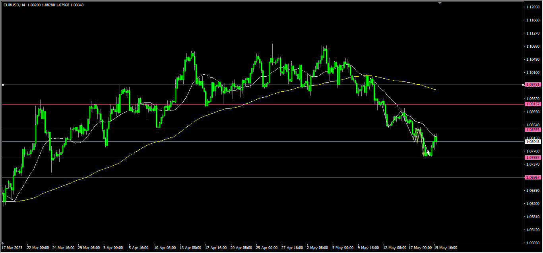Viewport: 543px width, 253px height.
Task: Click the 2 May 08:00 time label
Action: pos(318,248)
